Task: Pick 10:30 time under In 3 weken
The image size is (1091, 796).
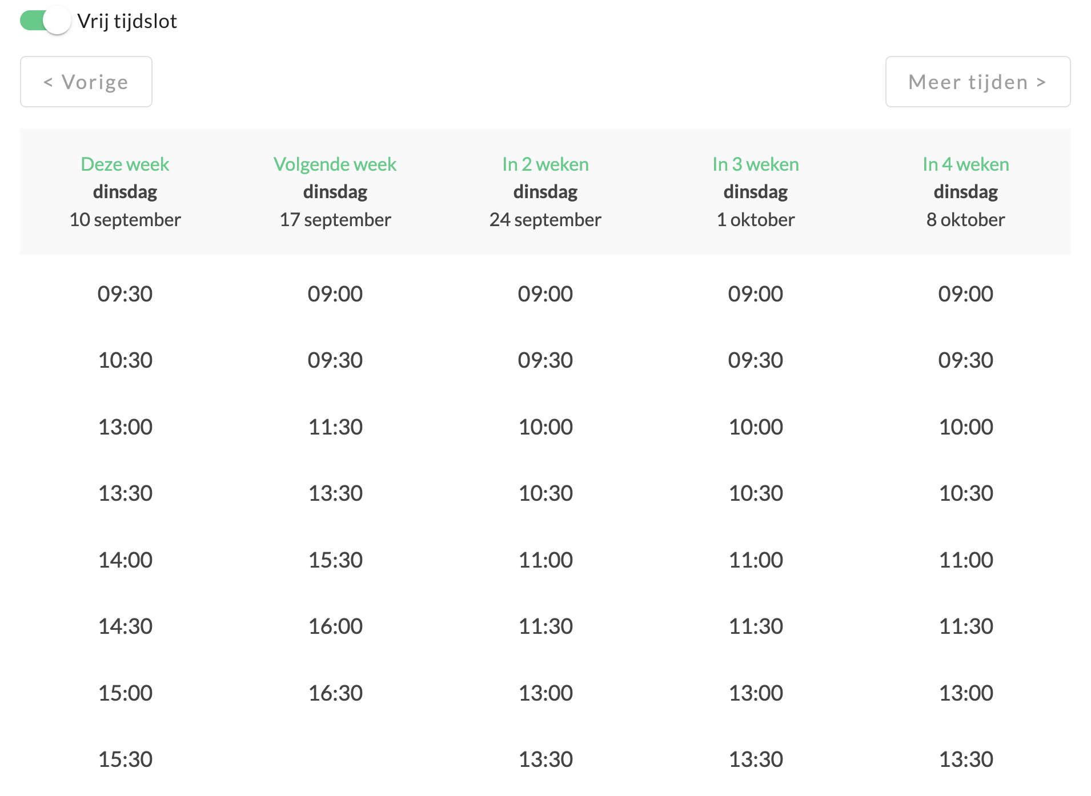Action: coord(756,493)
